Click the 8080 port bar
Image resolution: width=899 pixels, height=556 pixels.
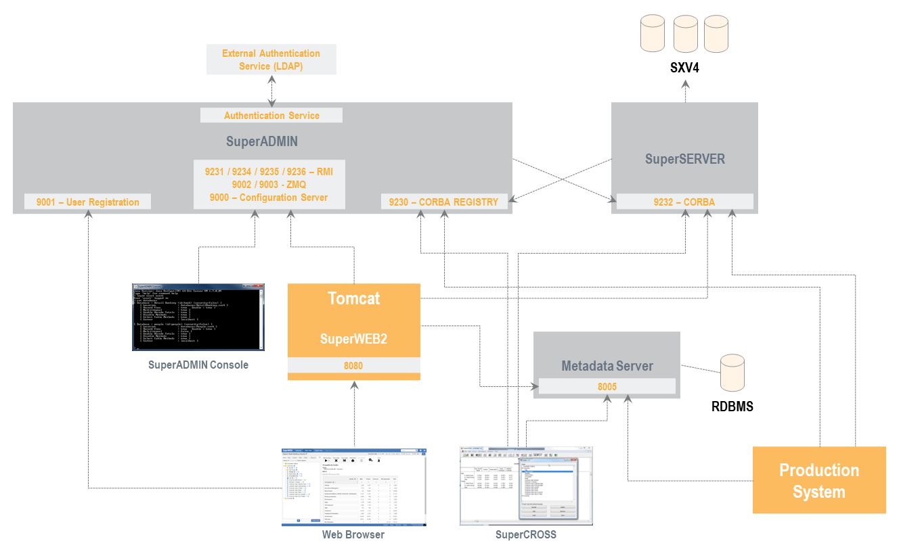pos(353,365)
